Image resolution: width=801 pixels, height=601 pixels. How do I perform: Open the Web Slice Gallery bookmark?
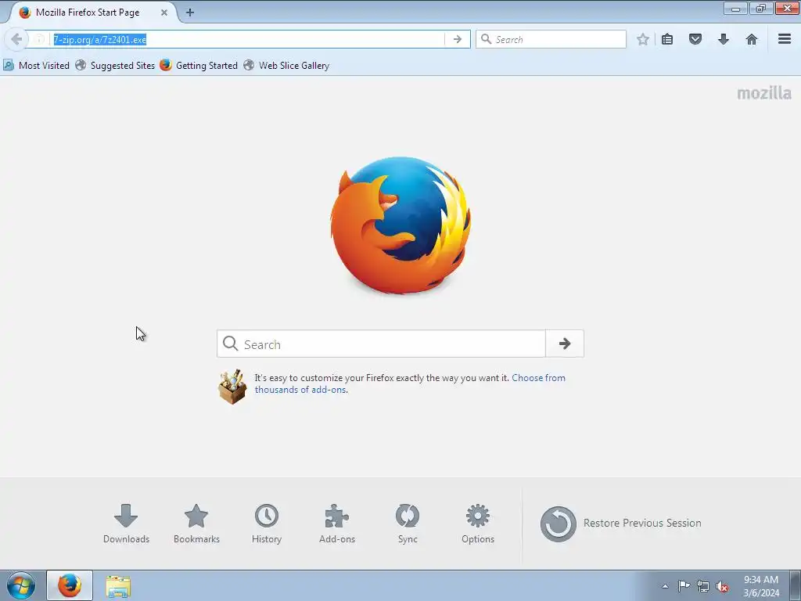(x=286, y=66)
